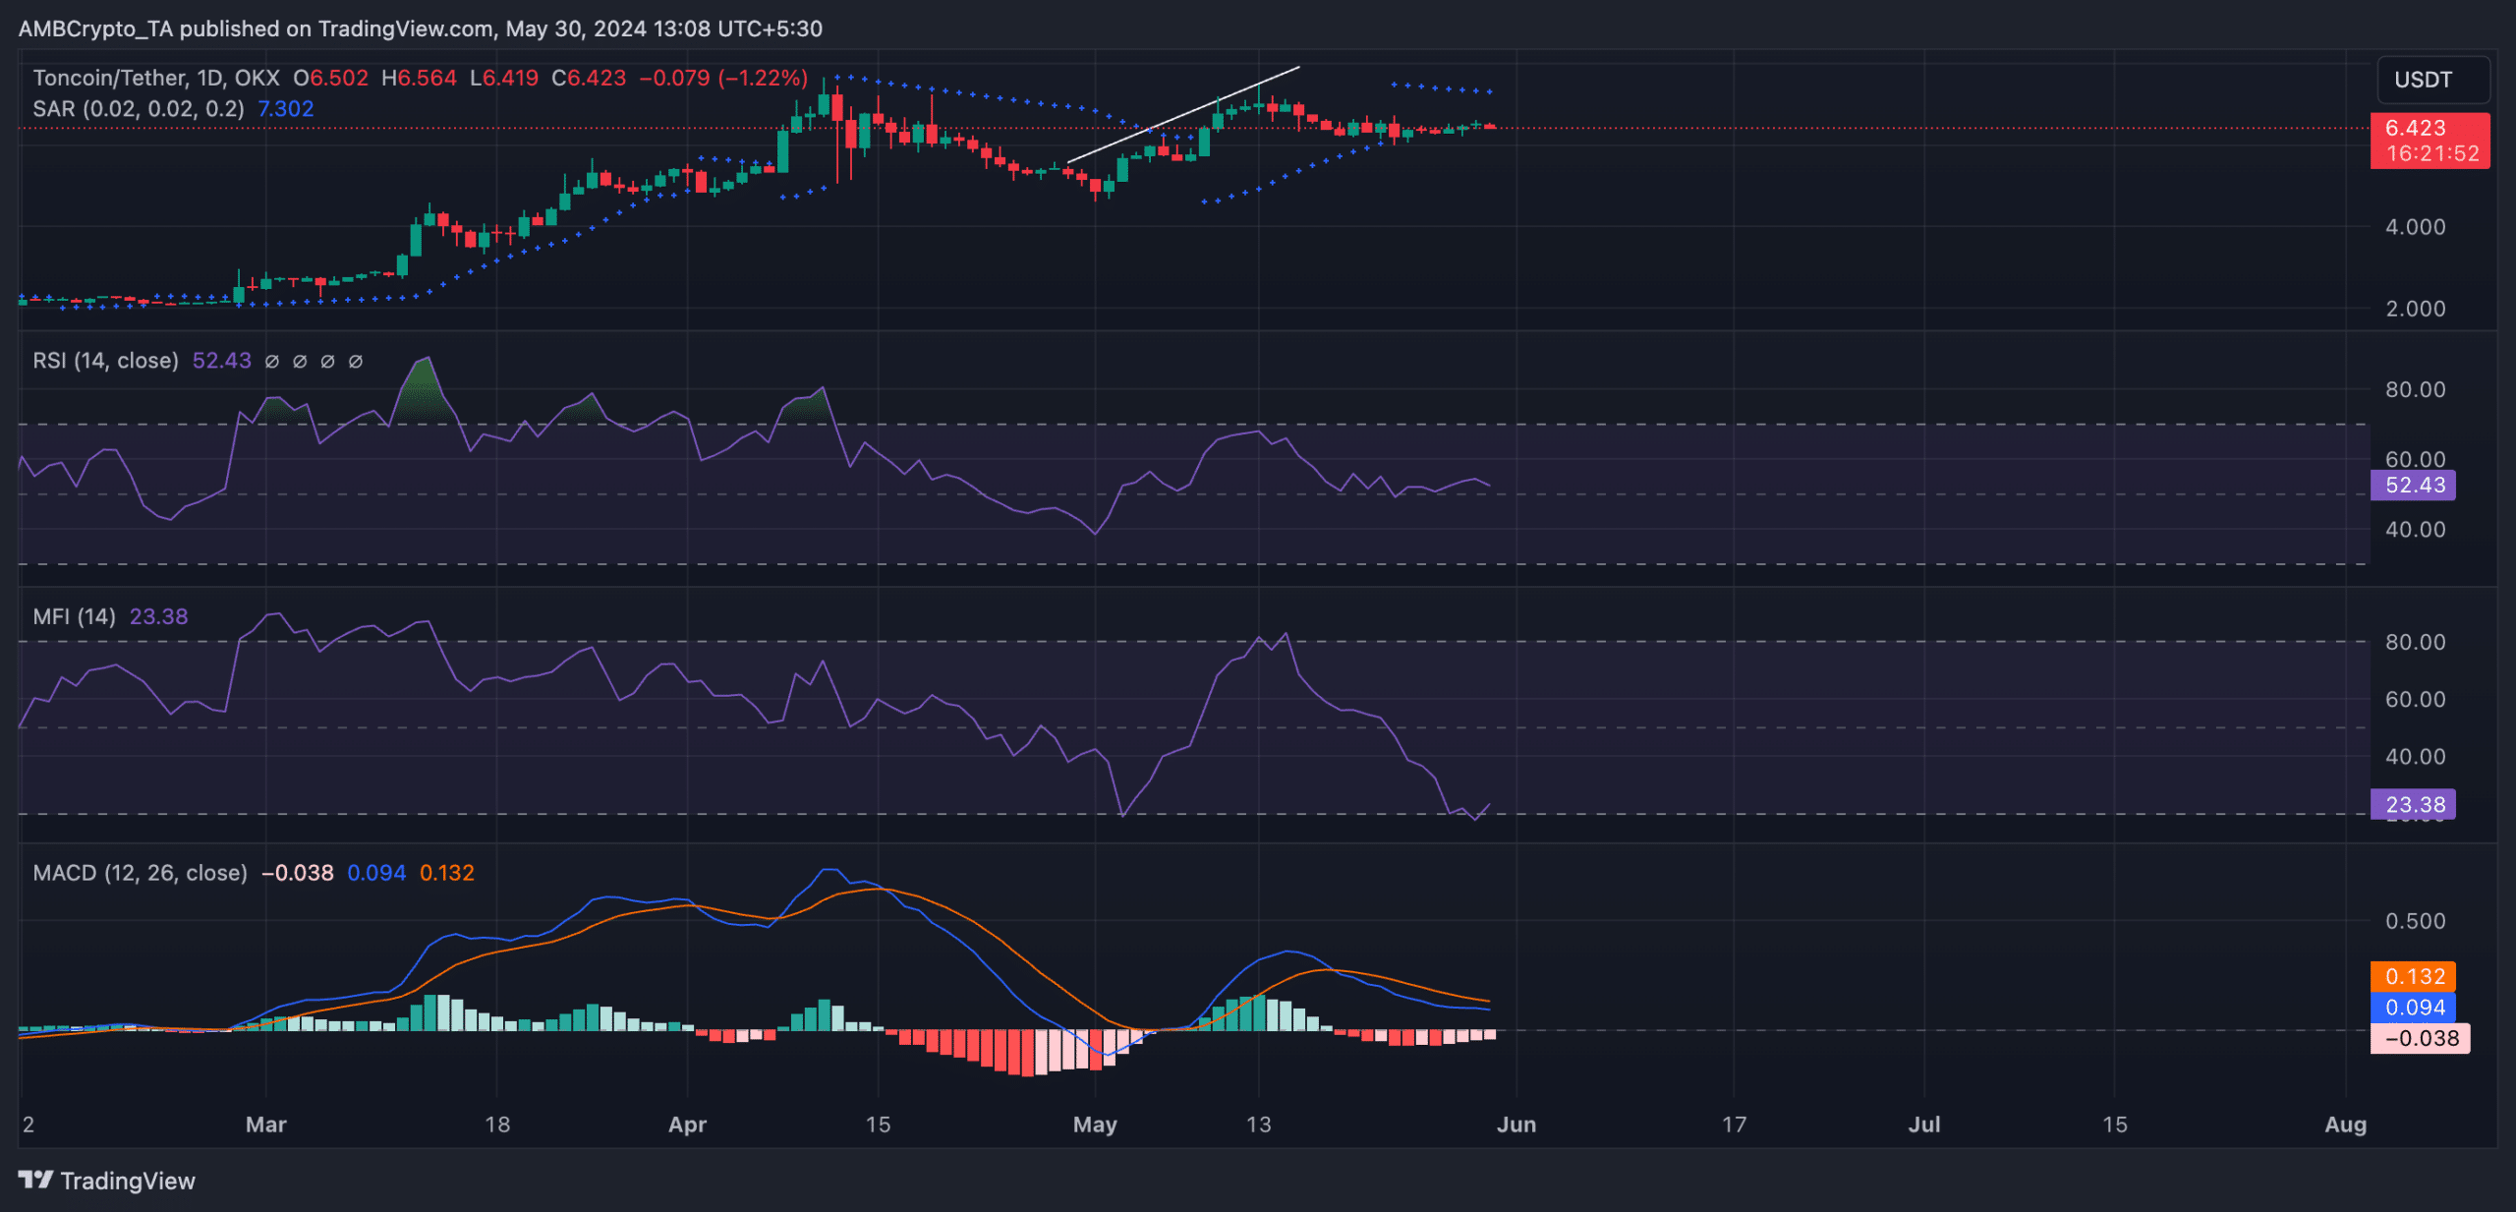Click the 13 date label on time axis

[1258, 1125]
